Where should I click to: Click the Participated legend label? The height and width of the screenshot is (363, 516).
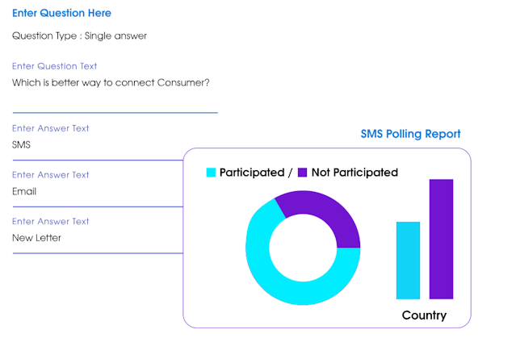click(251, 172)
